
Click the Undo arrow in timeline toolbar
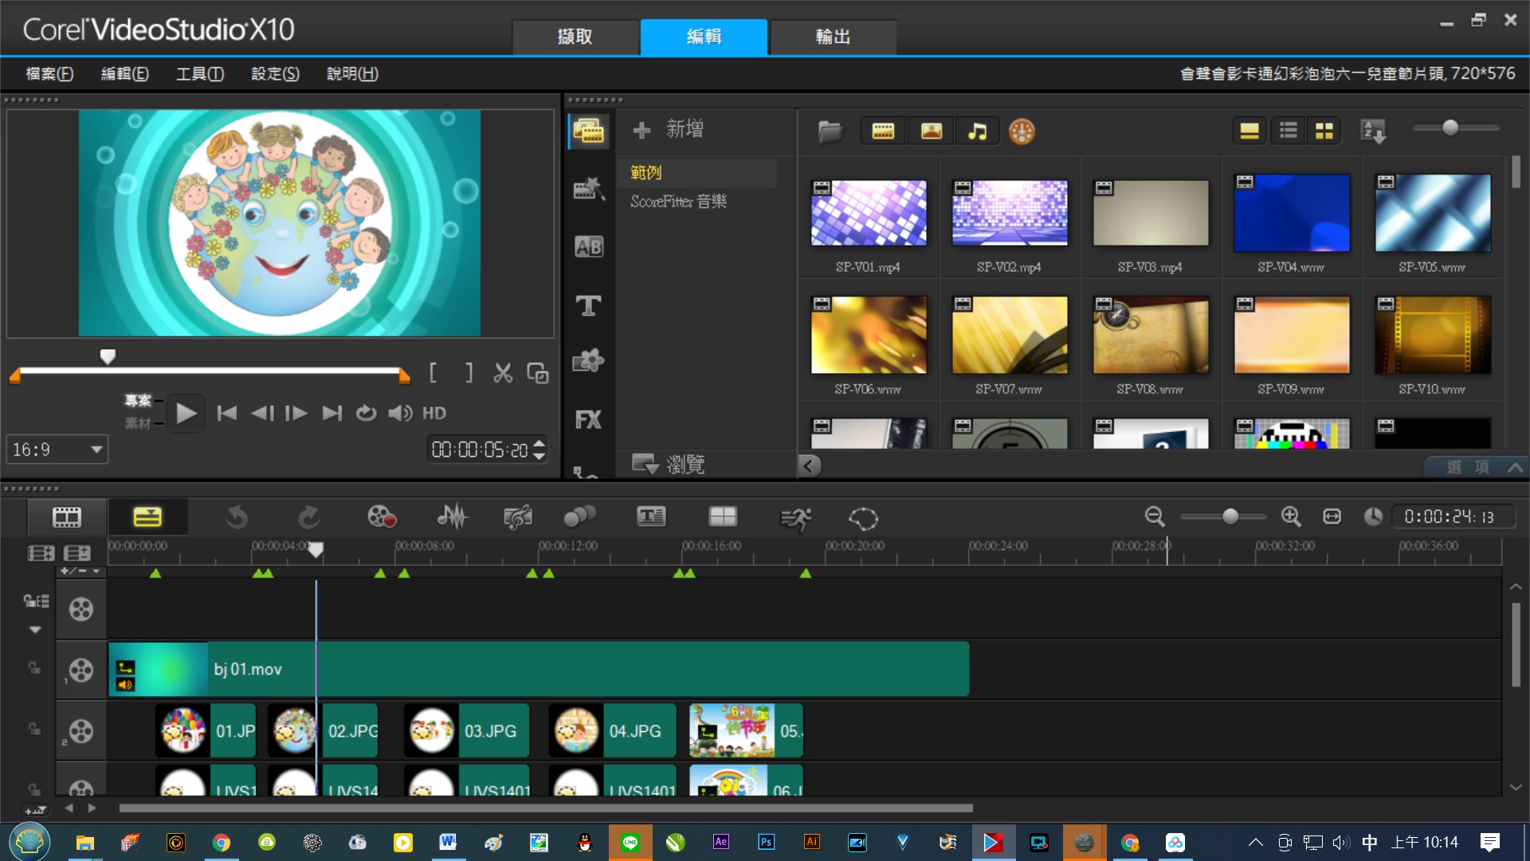click(x=237, y=518)
